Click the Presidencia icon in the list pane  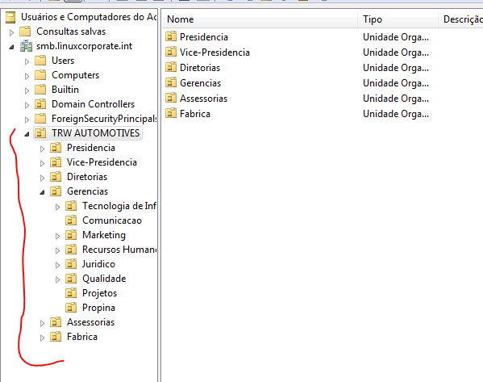click(171, 36)
